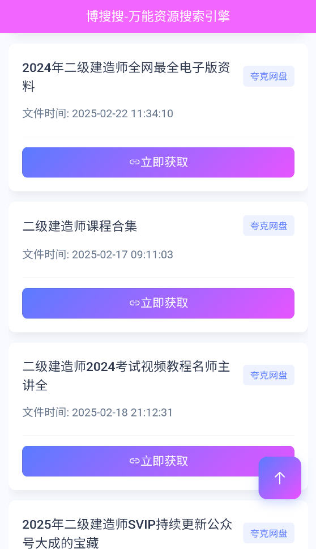The height and width of the screenshot is (549, 316).
Task: Select the 夸克网盘 tag on the 2025年 SVIP result
Action: coord(269,533)
